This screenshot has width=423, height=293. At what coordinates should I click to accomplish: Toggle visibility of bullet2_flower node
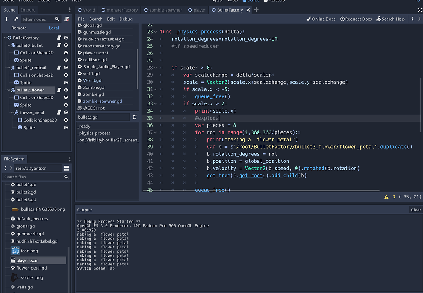point(66,90)
